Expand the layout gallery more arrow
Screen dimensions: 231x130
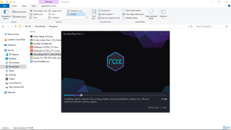[x=87, y=18]
